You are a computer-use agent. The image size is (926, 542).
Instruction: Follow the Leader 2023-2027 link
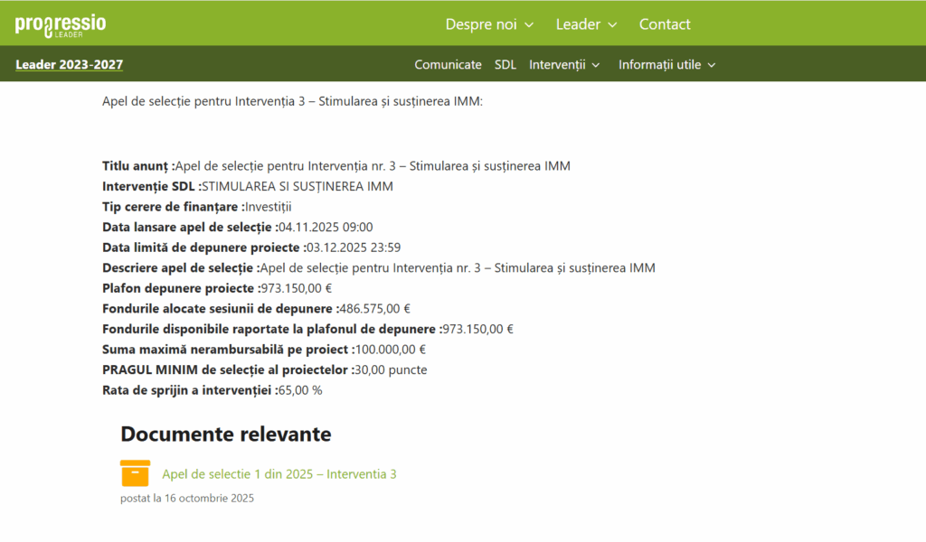[70, 64]
